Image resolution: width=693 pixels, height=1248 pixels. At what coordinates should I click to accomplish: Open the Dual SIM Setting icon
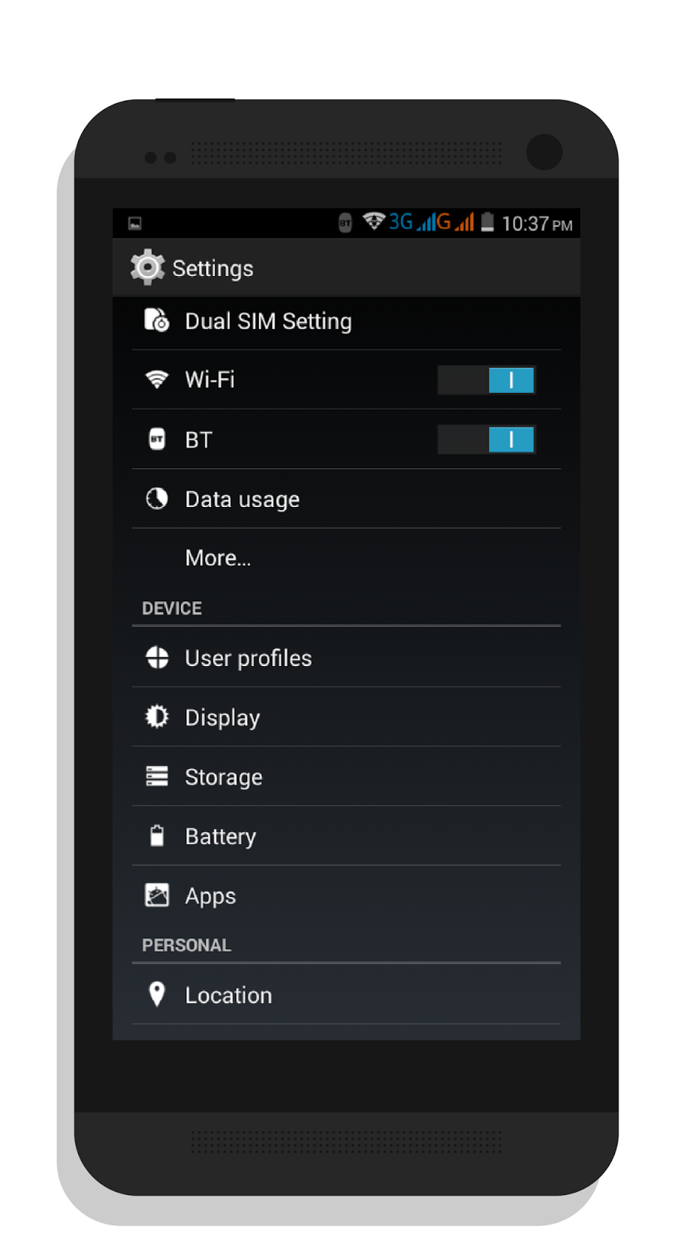coord(157,321)
